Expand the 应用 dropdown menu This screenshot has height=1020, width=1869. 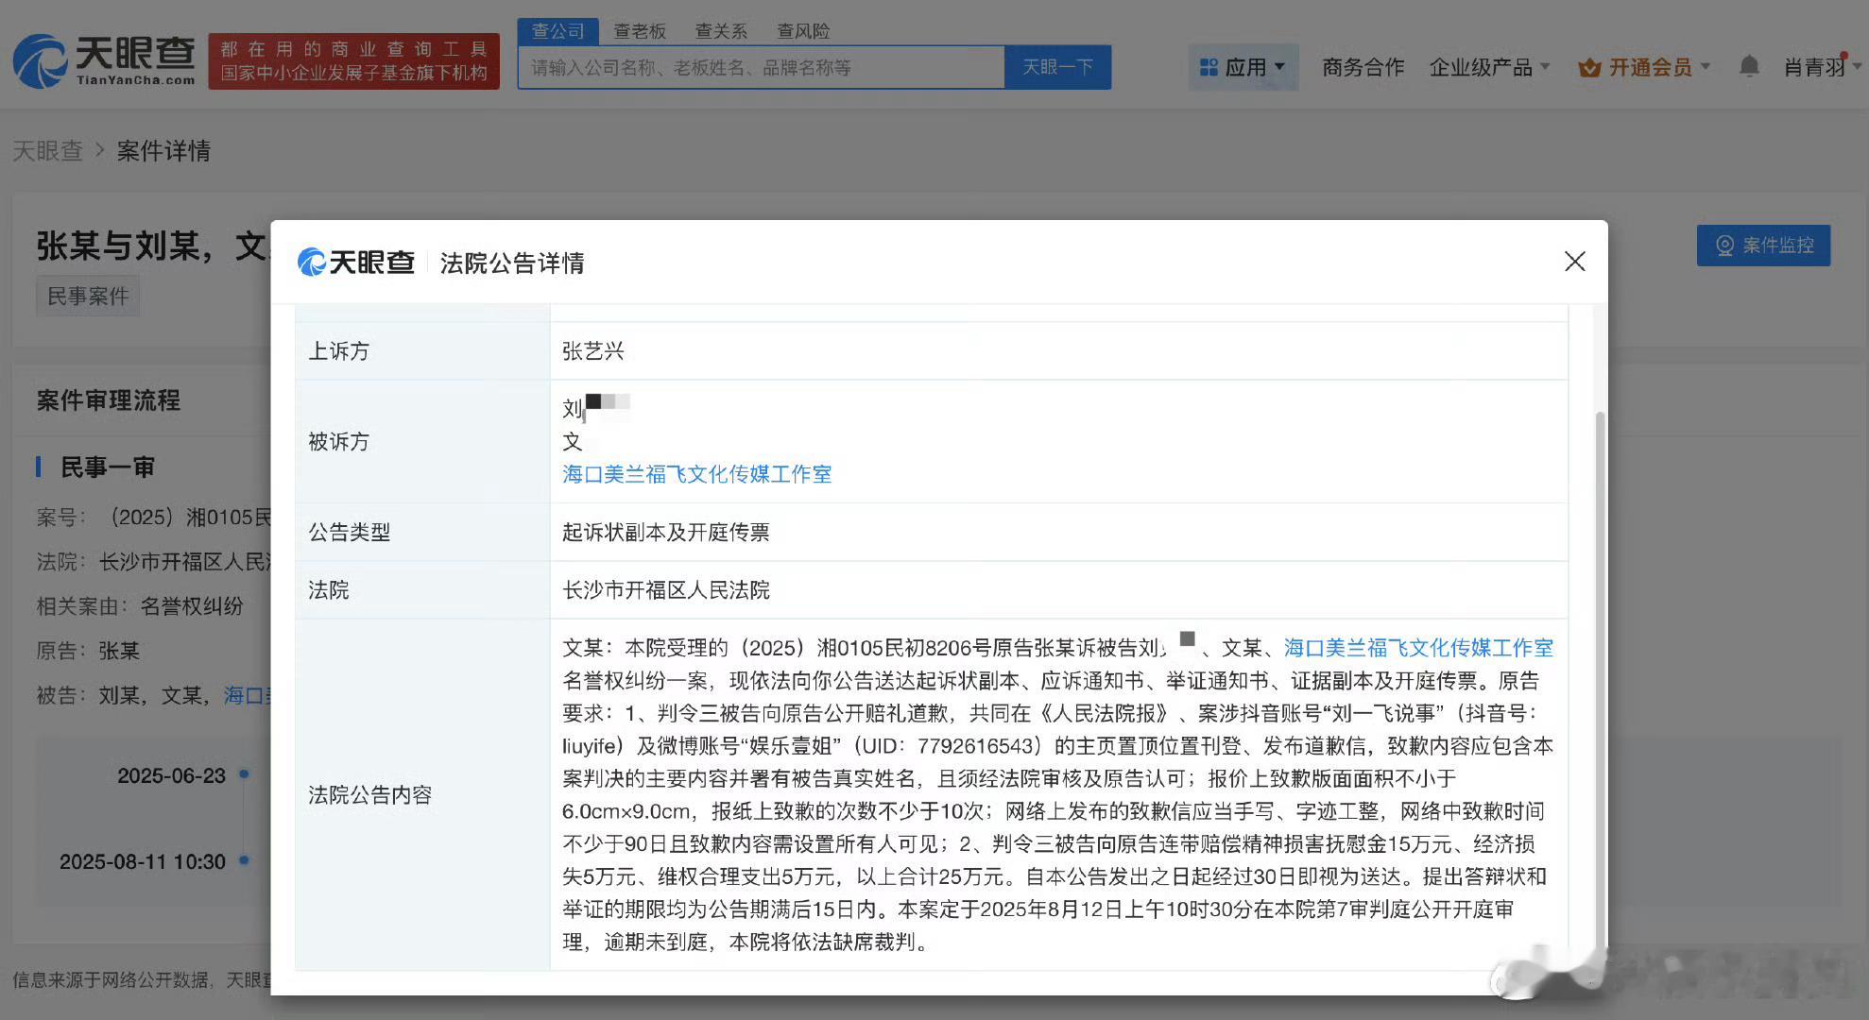[1243, 67]
